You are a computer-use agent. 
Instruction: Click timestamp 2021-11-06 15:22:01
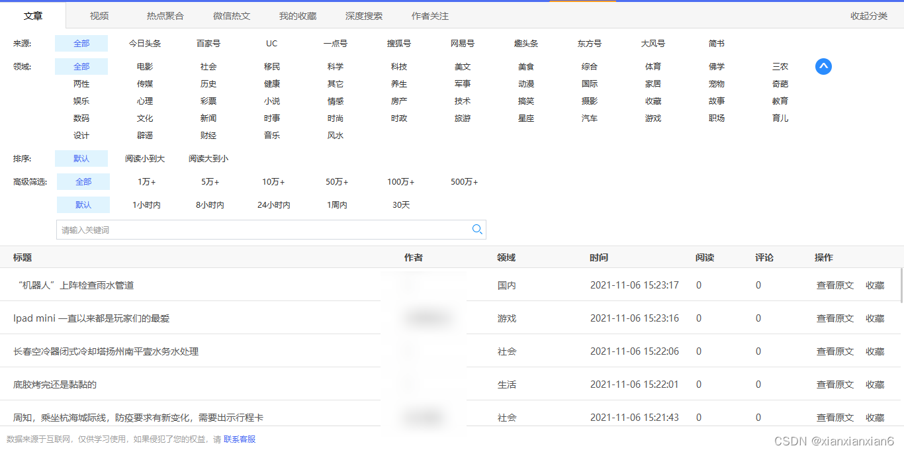point(635,384)
